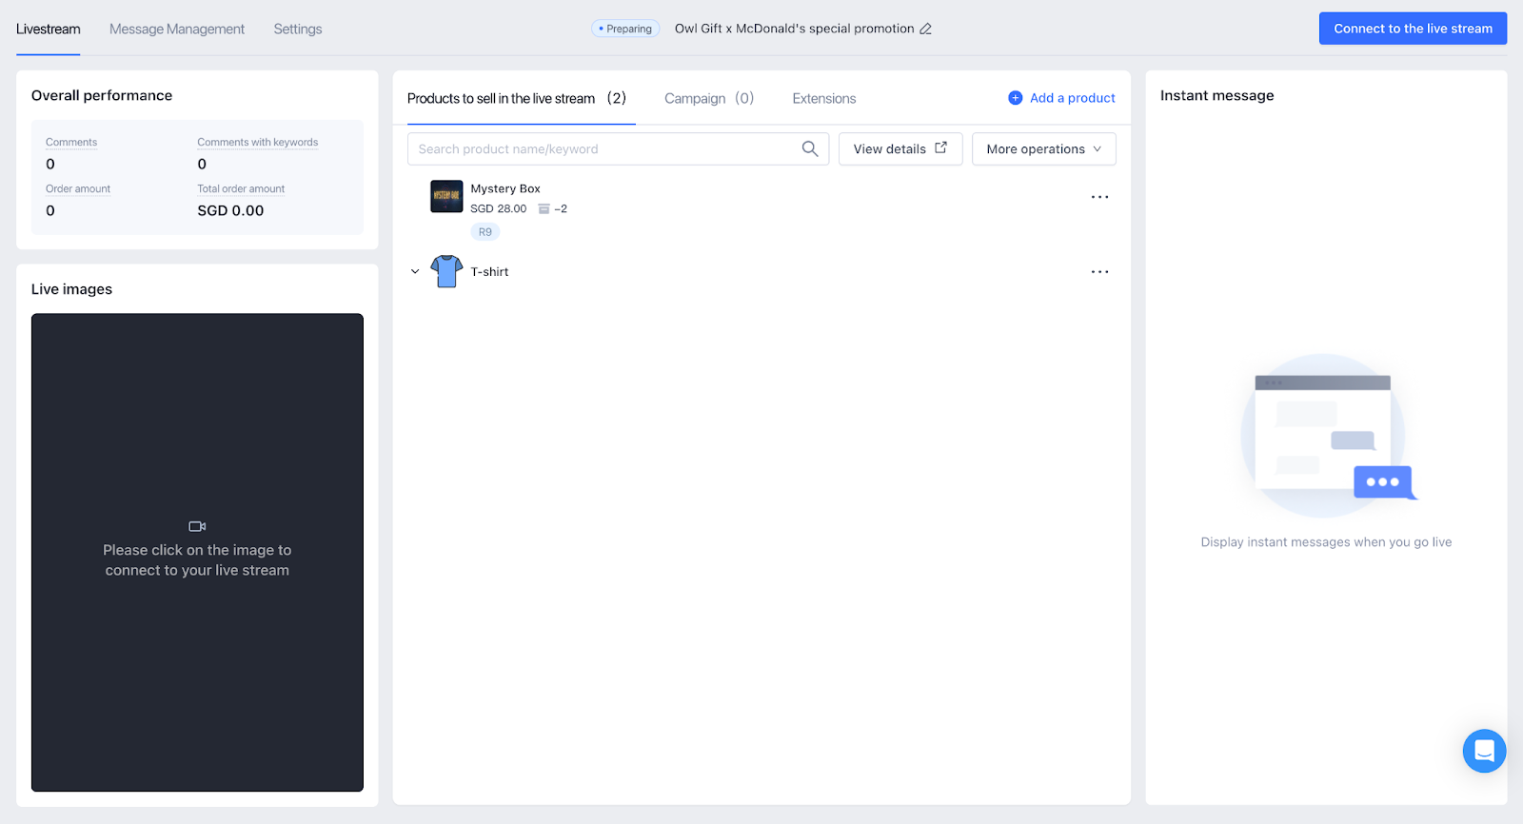The height and width of the screenshot is (824, 1523).
Task: Click Connect to the live stream button
Action: click(x=1413, y=29)
